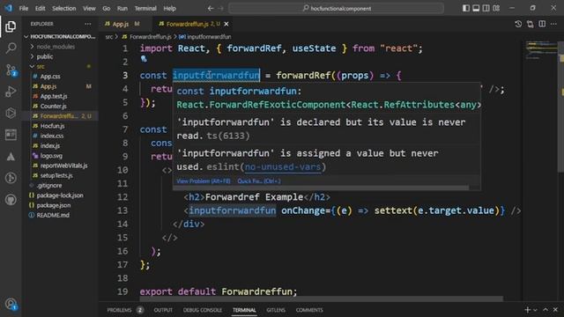Click the src breadcrumb segment
This screenshot has width=564, height=317.
tap(109, 37)
